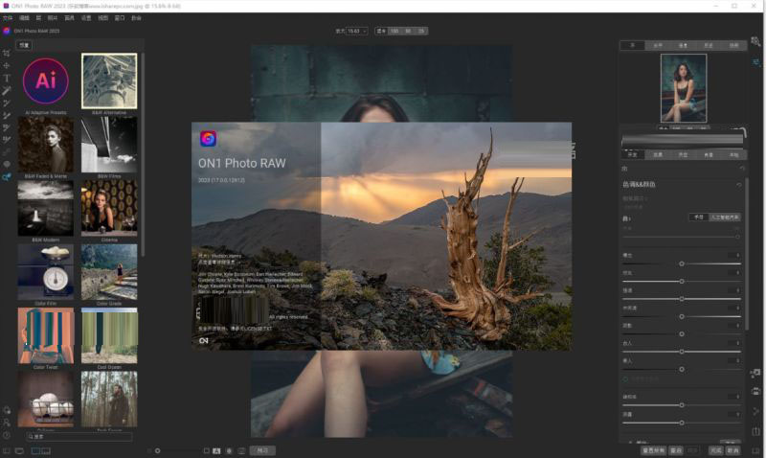This screenshot has height=458, width=766.
Task: Click the 'A' icon in bottom toolbar
Action: point(216,450)
